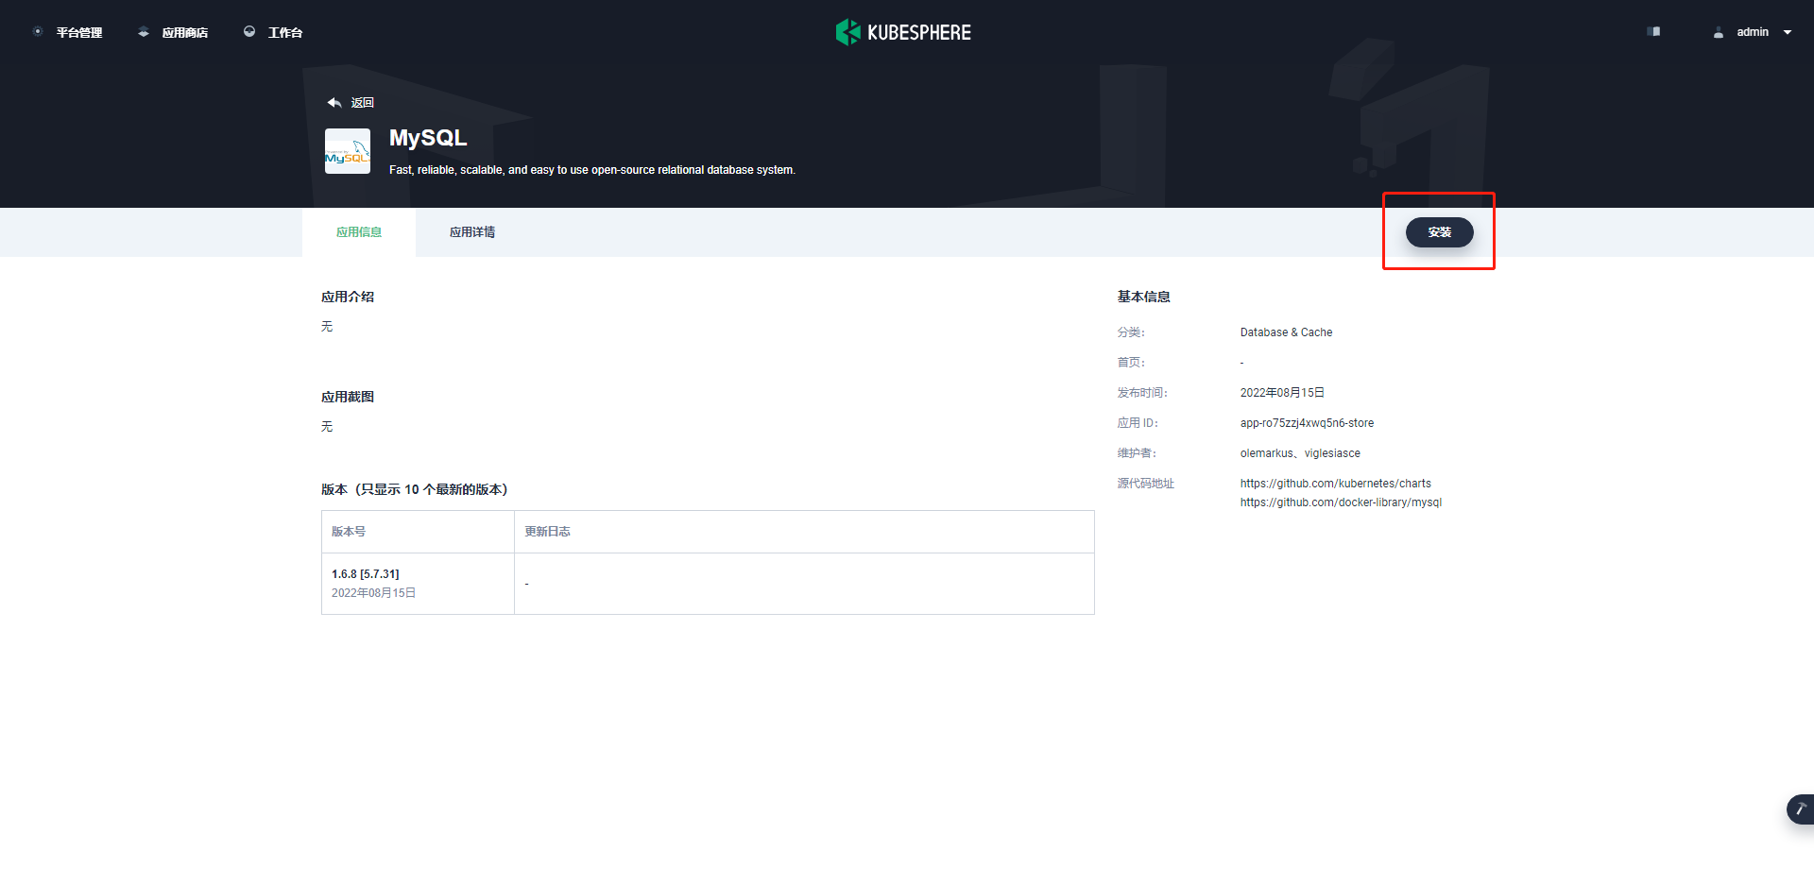Click the workbench icon in navbar

249,32
